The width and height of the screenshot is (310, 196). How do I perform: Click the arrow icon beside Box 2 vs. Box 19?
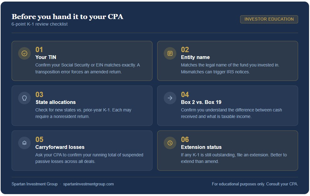170,98
